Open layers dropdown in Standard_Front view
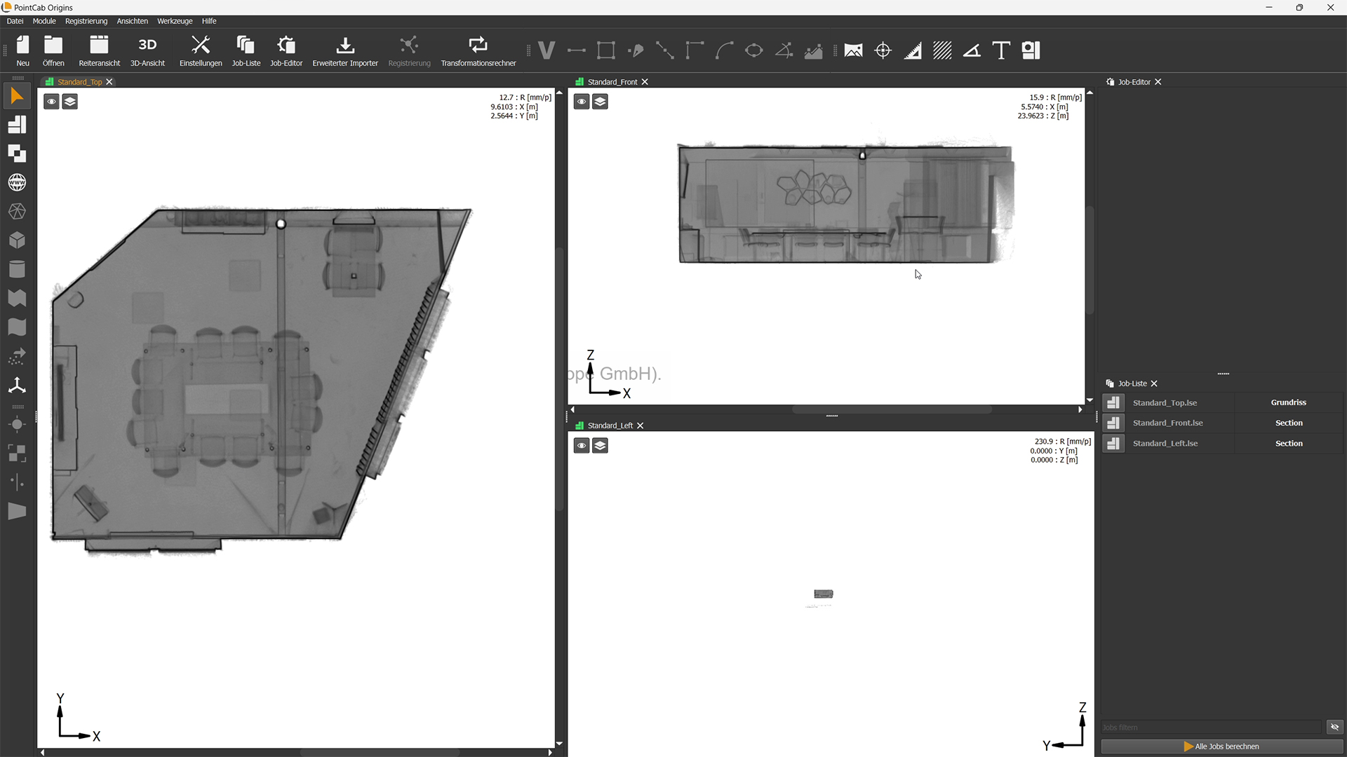Viewport: 1347px width, 757px height. click(600, 102)
